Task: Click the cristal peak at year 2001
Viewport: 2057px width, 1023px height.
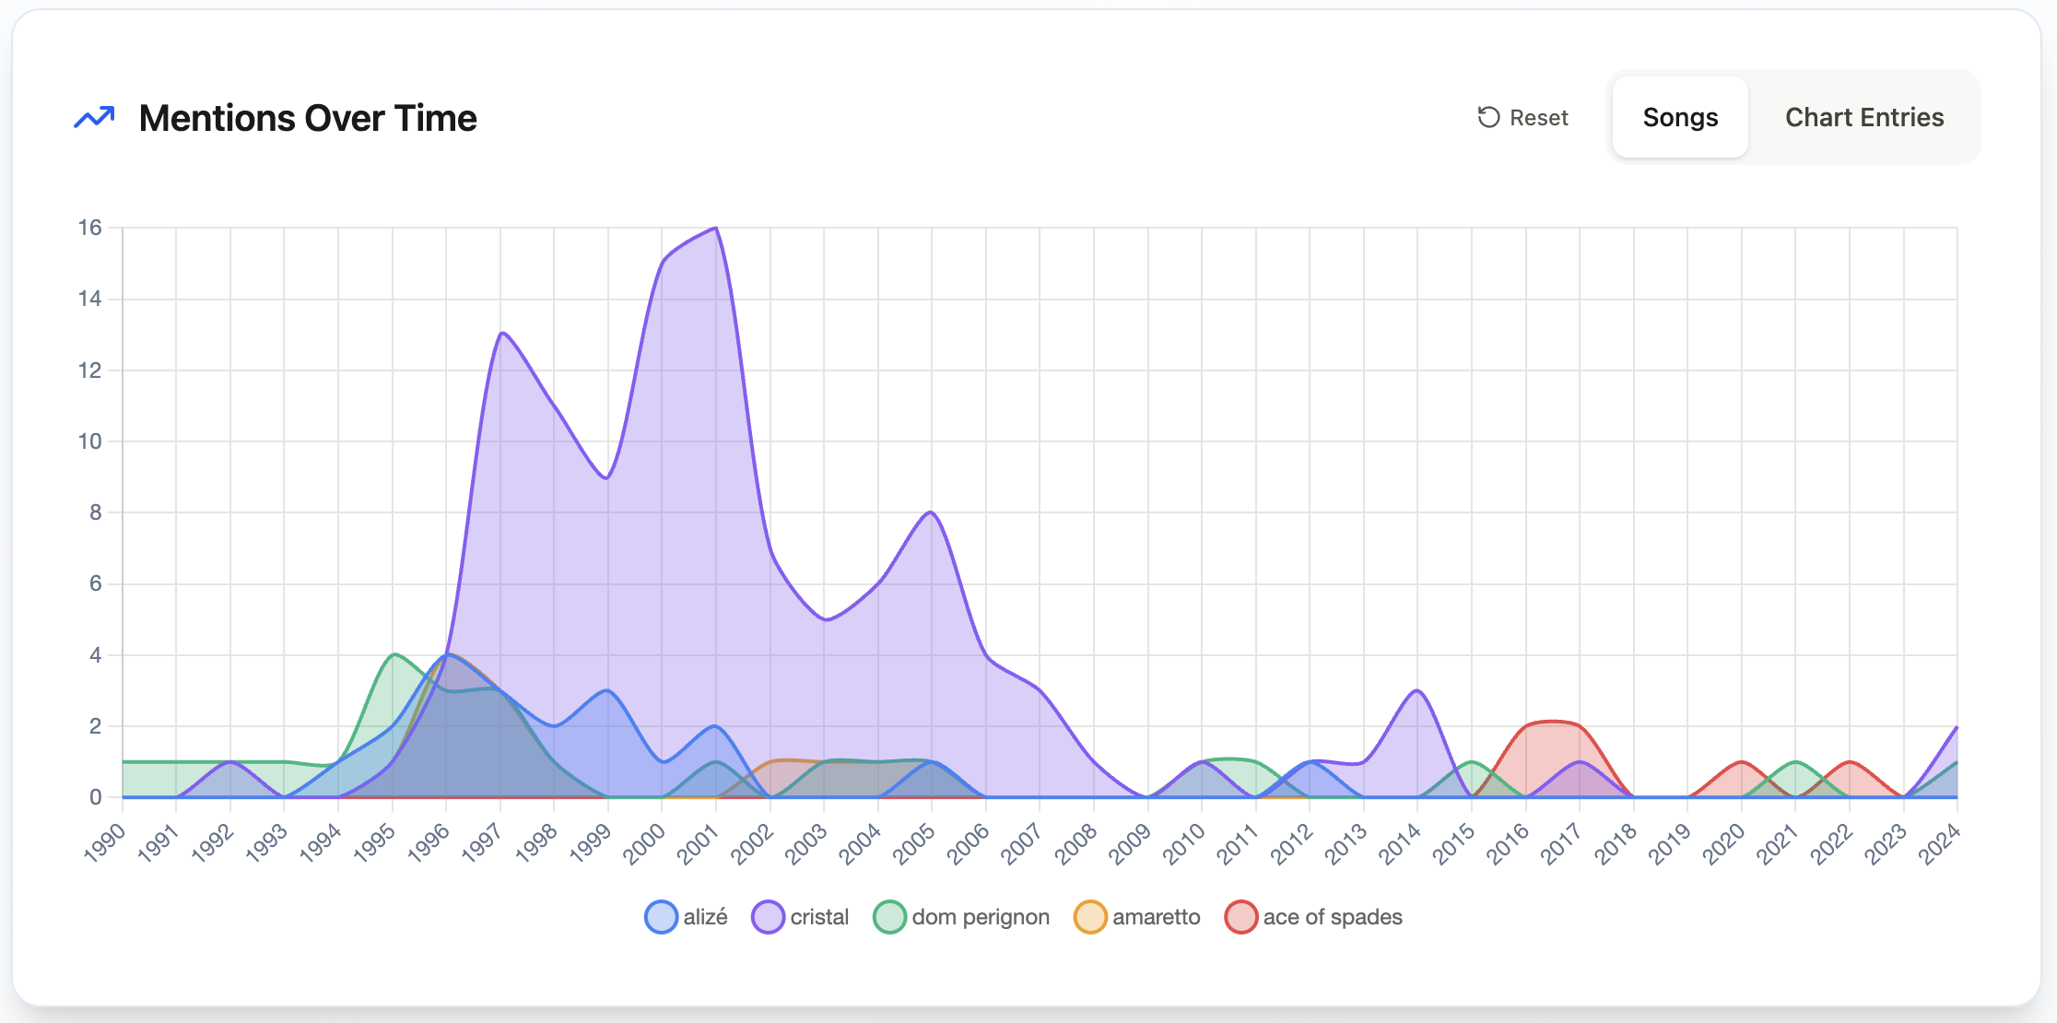Action: click(716, 229)
